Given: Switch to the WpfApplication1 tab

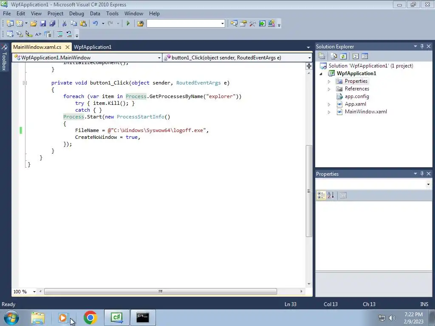Looking at the screenshot, I should click(93, 47).
